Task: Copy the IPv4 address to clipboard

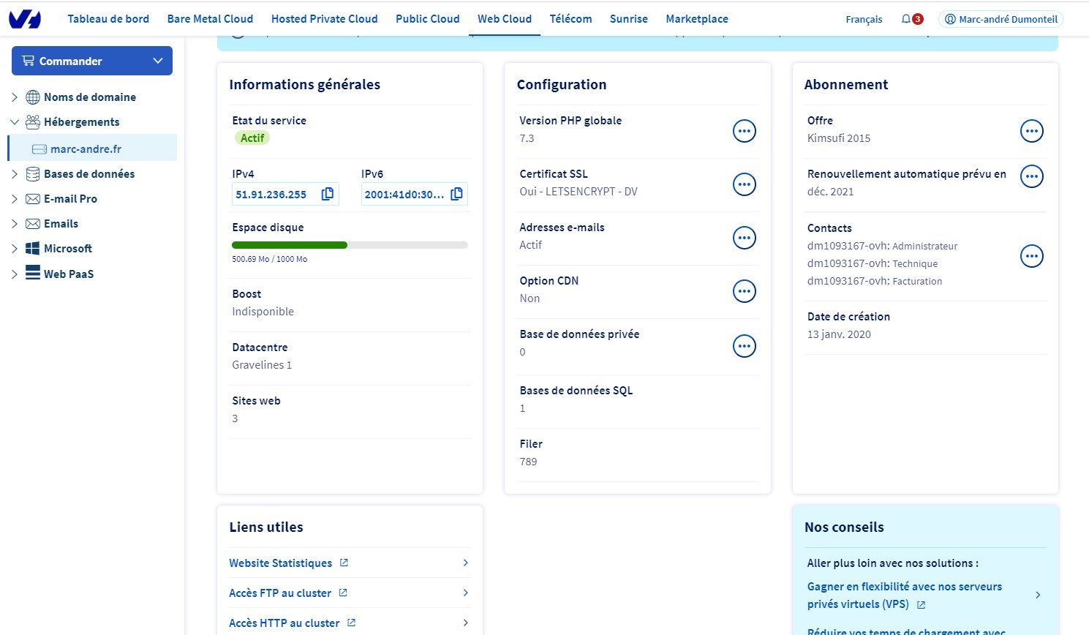Action: (x=328, y=194)
